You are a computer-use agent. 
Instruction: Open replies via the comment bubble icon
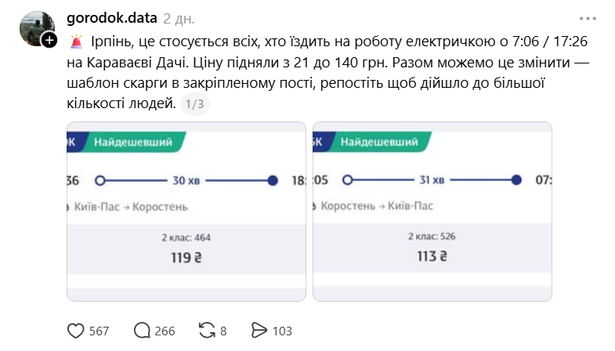pyautogui.click(x=142, y=331)
